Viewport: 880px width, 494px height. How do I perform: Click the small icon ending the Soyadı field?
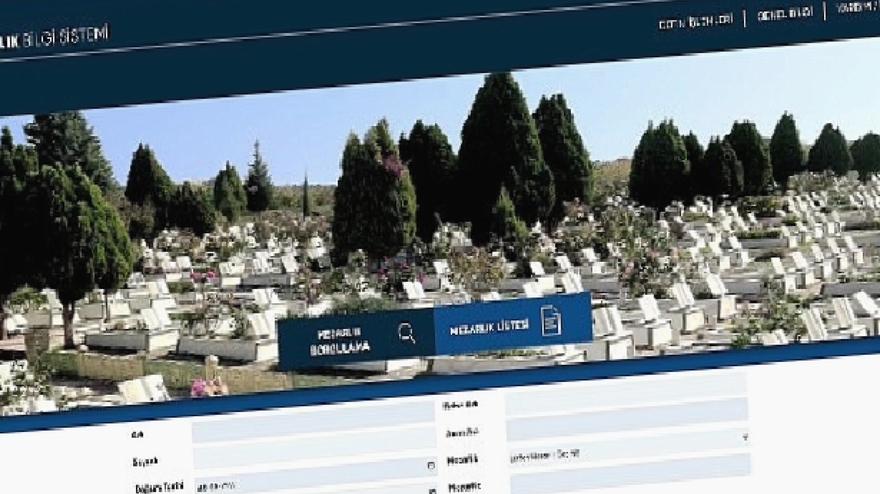[x=431, y=466]
